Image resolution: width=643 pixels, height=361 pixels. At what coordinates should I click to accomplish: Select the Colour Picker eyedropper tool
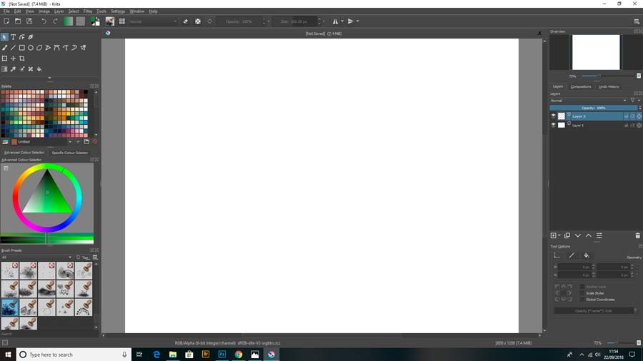point(13,69)
